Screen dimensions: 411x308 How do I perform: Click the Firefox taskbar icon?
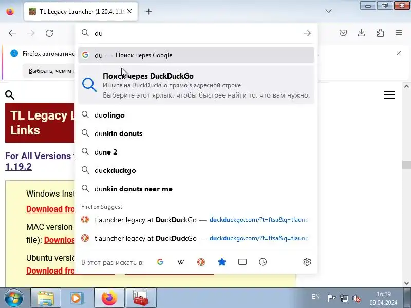(109, 298)
